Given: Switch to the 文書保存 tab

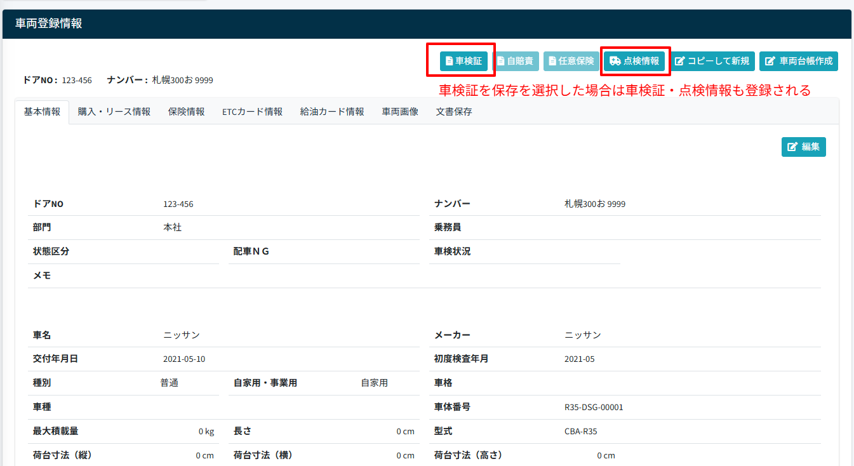Looking at the screenshot, I should pyautogui.click(x=454, y=112).
